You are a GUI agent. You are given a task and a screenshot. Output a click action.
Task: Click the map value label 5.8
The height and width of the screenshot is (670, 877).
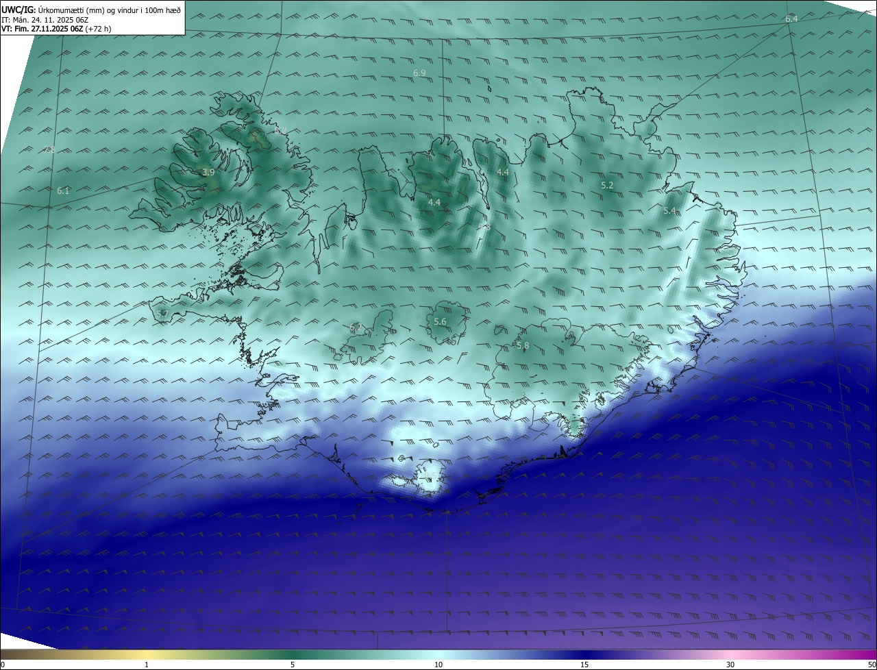tap(523, 346)
